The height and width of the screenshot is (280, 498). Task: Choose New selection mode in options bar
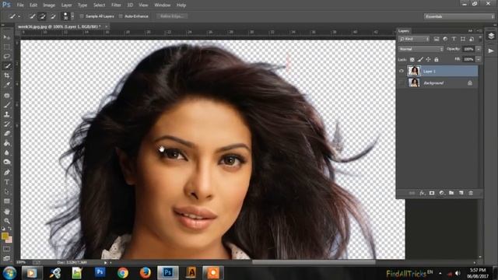(x=32, y=16)
